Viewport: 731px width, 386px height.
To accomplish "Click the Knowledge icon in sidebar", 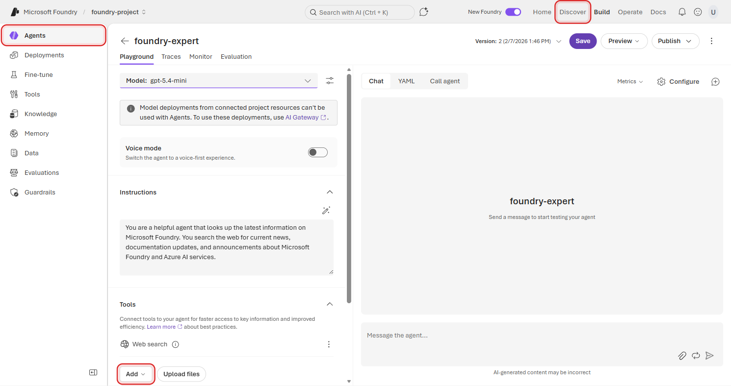I will pyautogui.click(x=15, y=114).
